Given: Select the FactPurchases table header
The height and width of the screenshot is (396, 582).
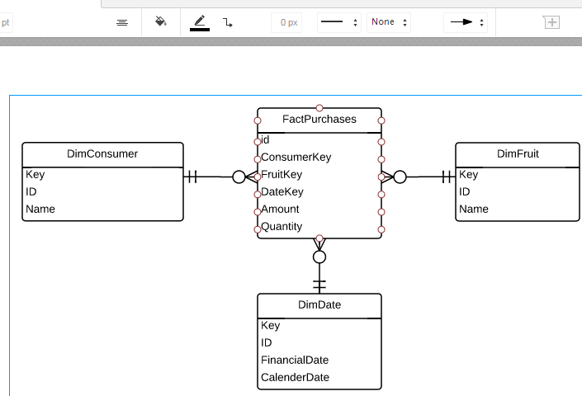Looking at the screenshot, I should coord(319,120).
